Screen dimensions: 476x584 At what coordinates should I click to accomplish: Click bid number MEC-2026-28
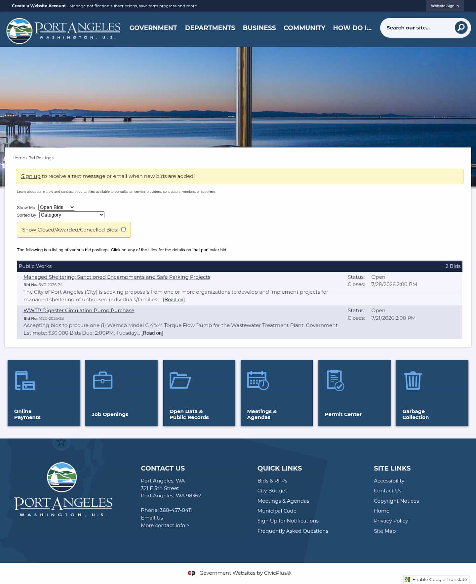click(x=51, y=318)
